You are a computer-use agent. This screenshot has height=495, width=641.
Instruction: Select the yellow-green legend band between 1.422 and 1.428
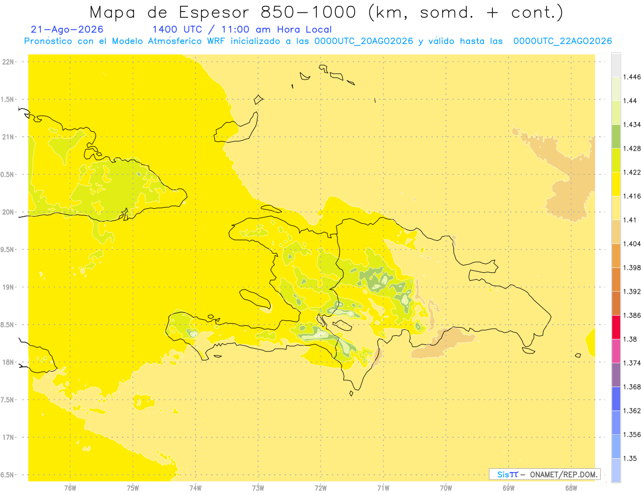[x=616, y=160]
